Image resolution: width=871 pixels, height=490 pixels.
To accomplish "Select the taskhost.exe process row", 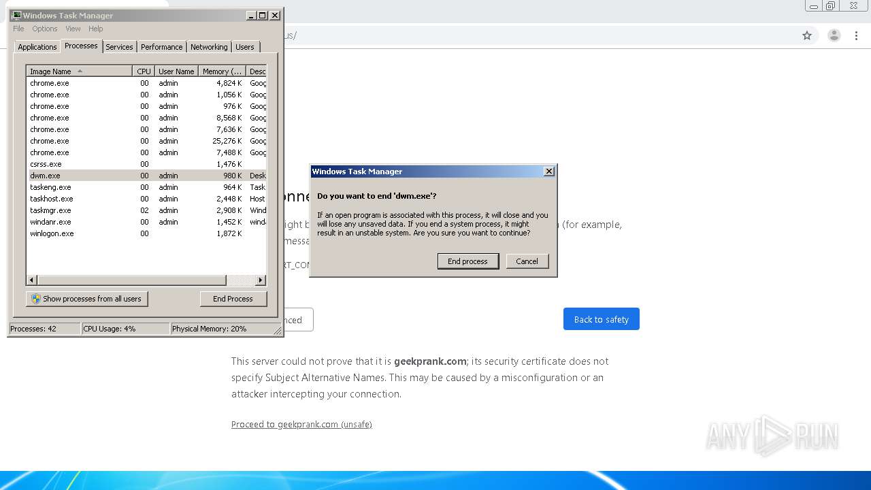I will 146,199.
